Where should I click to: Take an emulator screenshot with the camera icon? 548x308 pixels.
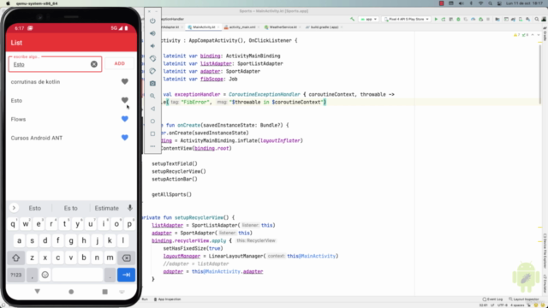pyautogui.click(x=152, y=84)
